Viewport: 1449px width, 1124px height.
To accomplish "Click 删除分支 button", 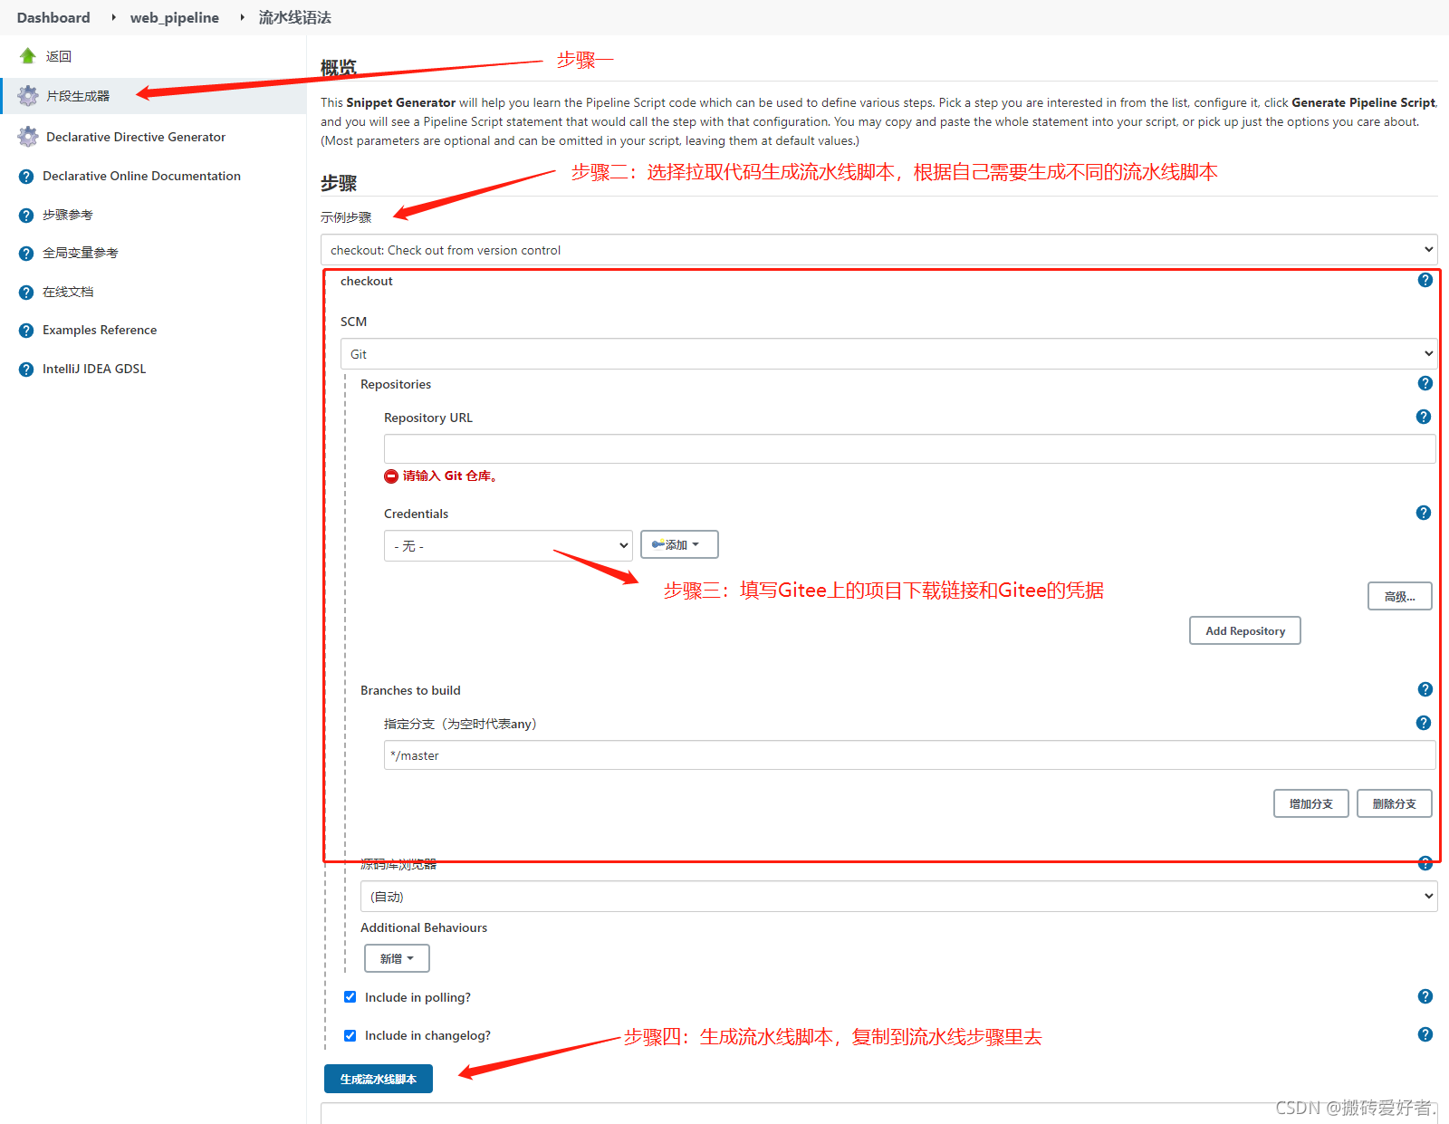I will click(1395, 803).
